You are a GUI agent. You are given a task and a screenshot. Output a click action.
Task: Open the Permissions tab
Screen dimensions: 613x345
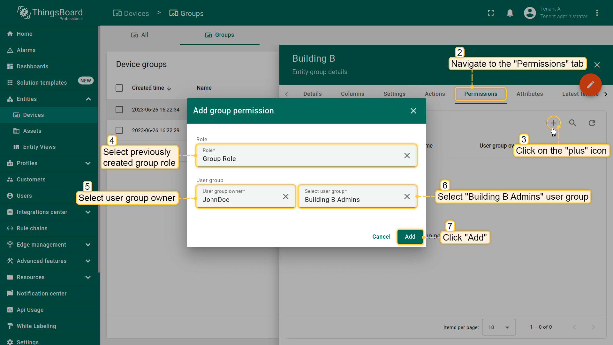(481, 94)
